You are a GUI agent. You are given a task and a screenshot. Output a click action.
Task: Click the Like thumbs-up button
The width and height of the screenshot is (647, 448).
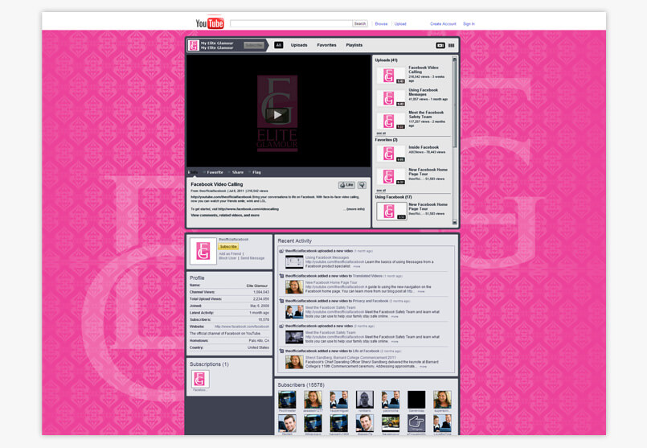point(346,185)
